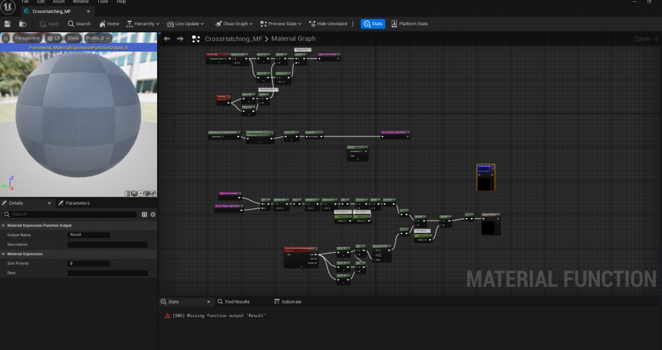Toggle Live Update
The height and width of the screenshot is (350, 662).
coord(186,24)
